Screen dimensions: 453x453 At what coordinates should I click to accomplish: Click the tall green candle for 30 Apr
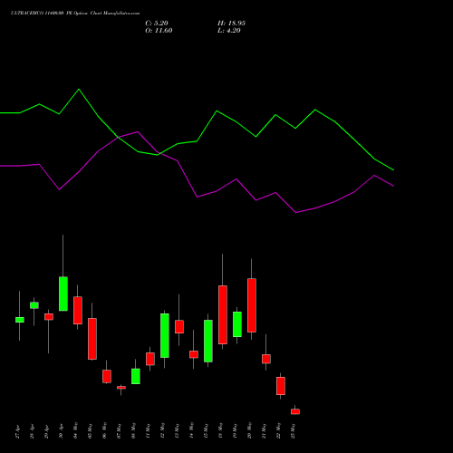[x=63, y=294]
